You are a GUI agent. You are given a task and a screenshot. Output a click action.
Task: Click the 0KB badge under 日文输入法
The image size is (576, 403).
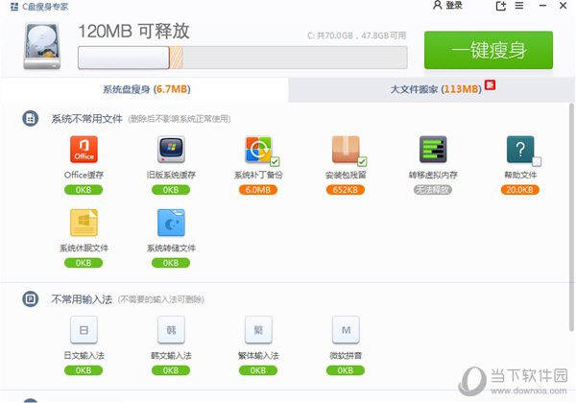click(x=84, y=370)
